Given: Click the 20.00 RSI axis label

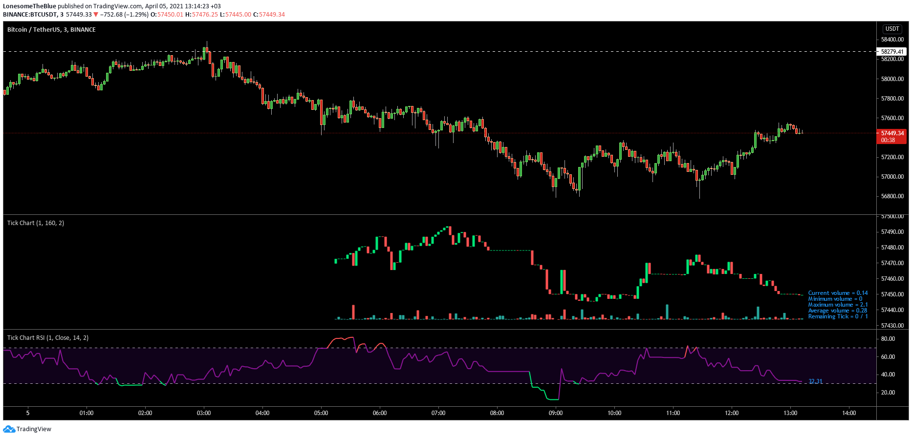Looking at the screenshot, I should [888, 393].
